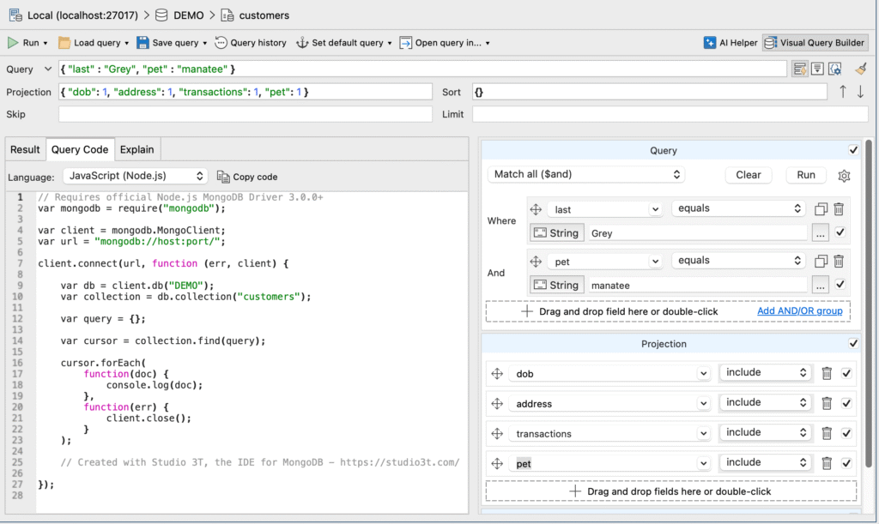Uncheck the Query section checkbox
Image resolution: width=879 pixels, height=524 pixels.
853,150
